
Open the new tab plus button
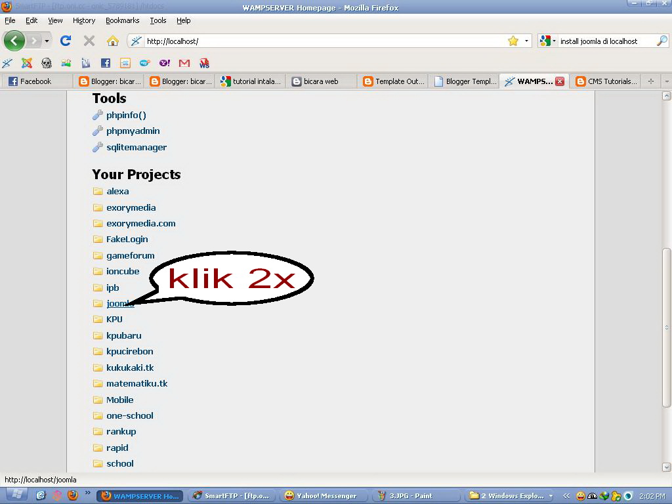[651, 81]
